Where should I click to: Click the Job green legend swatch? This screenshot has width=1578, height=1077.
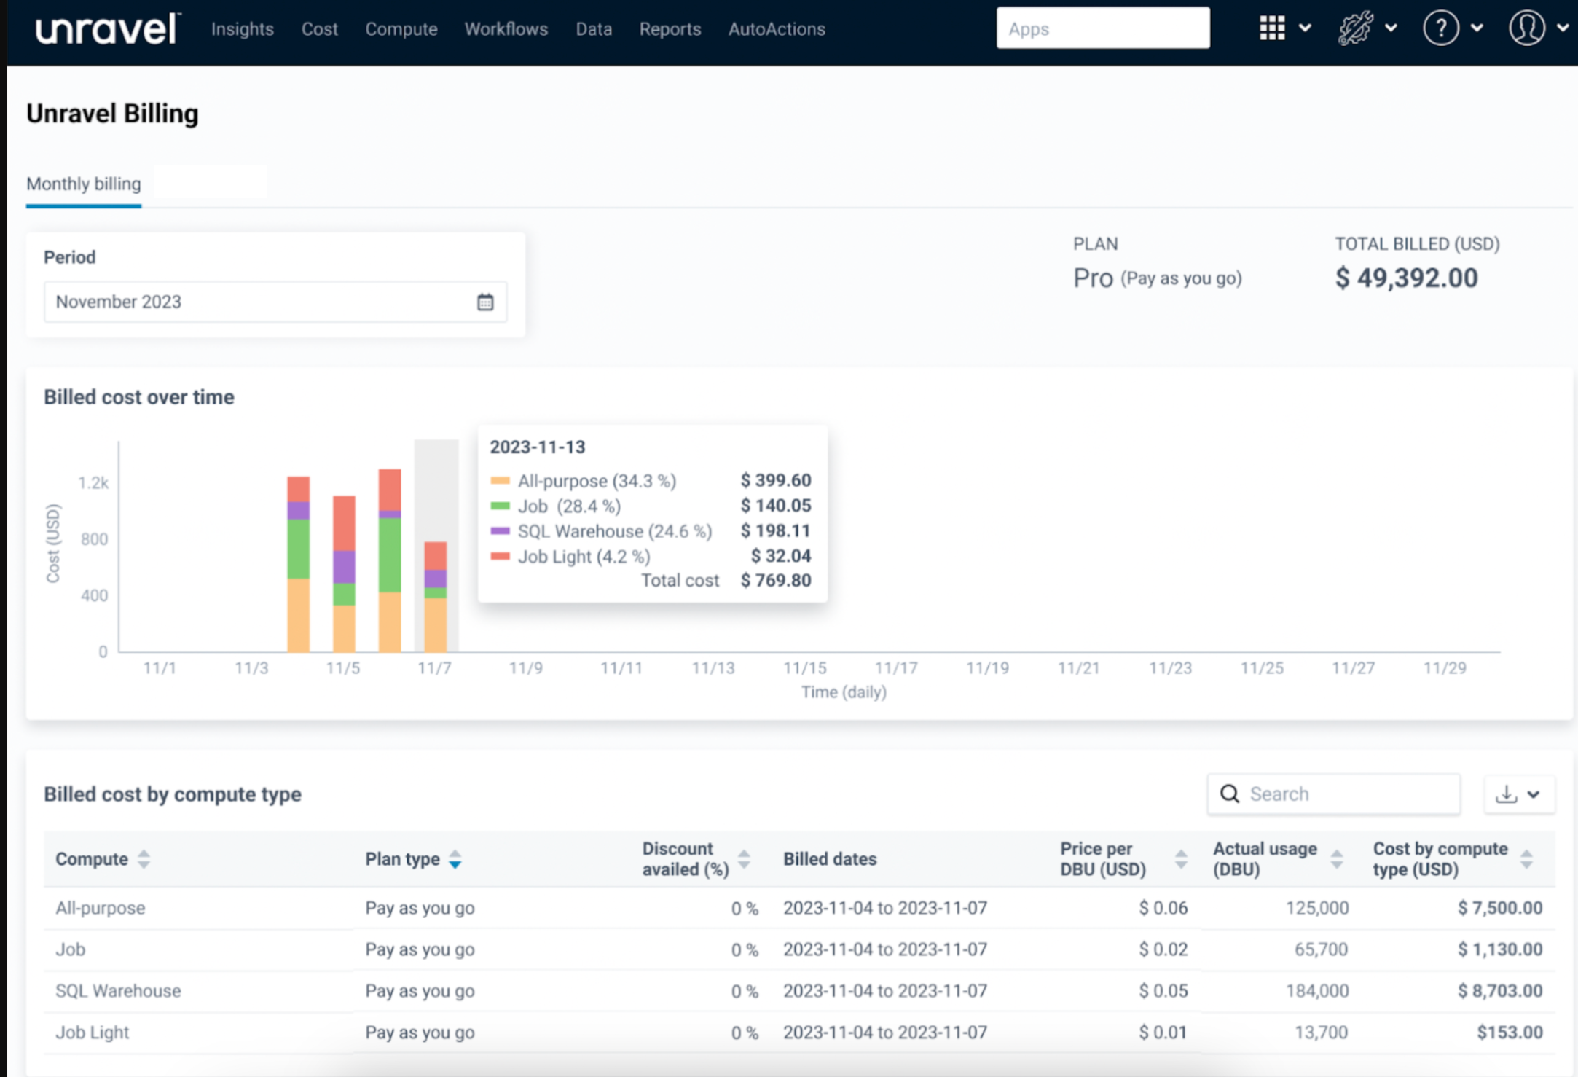pyautogui.click(x=501, y=506)
